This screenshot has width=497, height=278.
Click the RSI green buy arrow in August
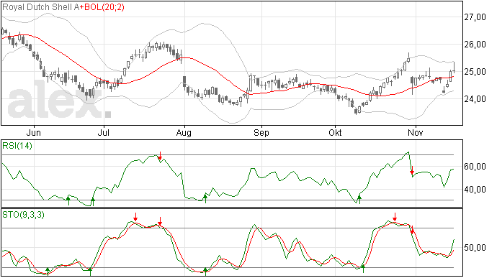click(x=205, y=199)
